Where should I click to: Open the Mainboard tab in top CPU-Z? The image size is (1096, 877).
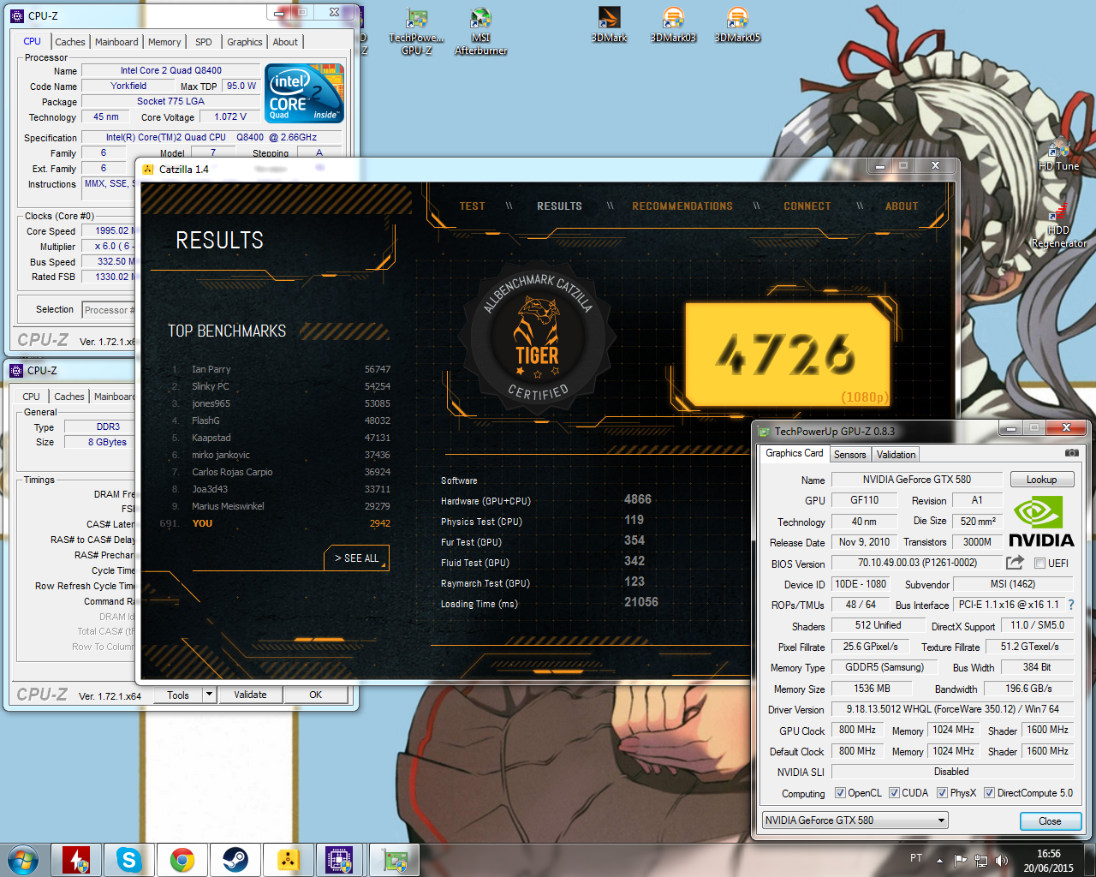click(x=116, y=42)
